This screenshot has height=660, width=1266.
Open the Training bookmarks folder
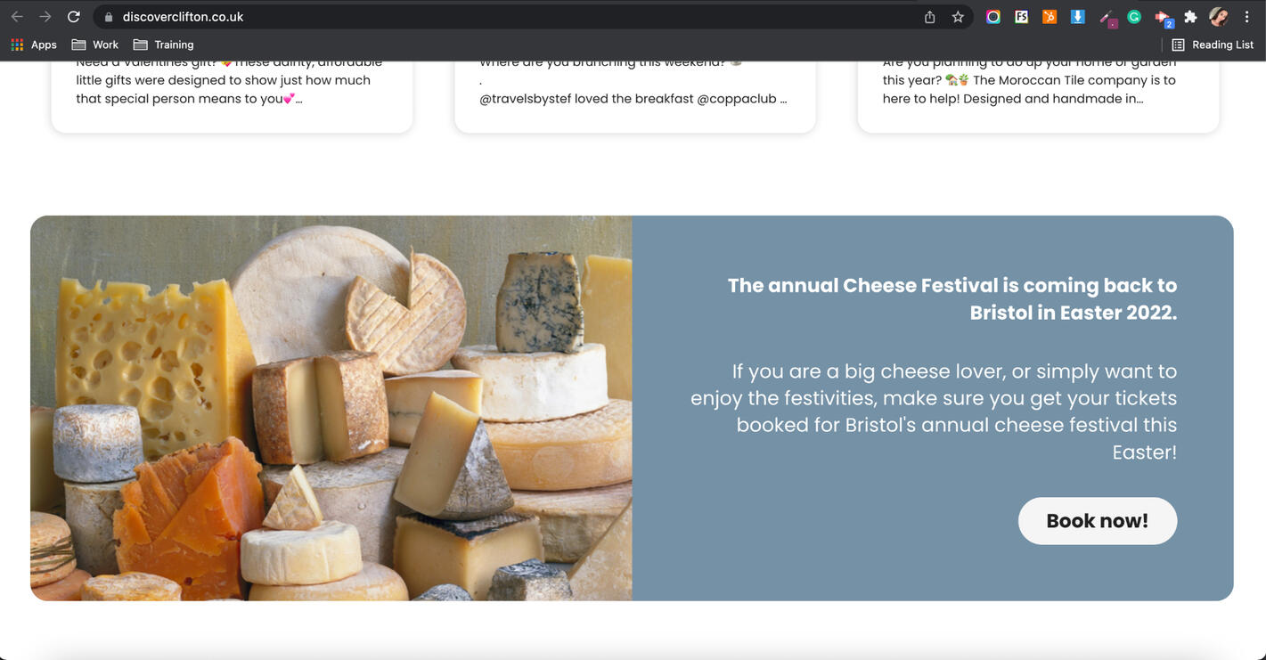click(x=163, y=45)
